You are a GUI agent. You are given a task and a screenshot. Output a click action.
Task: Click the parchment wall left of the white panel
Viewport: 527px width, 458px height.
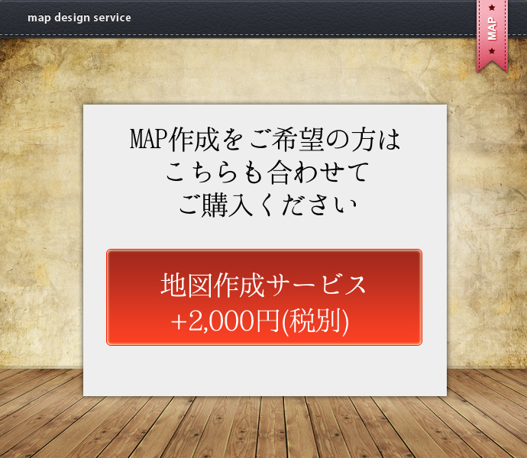tap(41, 229)
